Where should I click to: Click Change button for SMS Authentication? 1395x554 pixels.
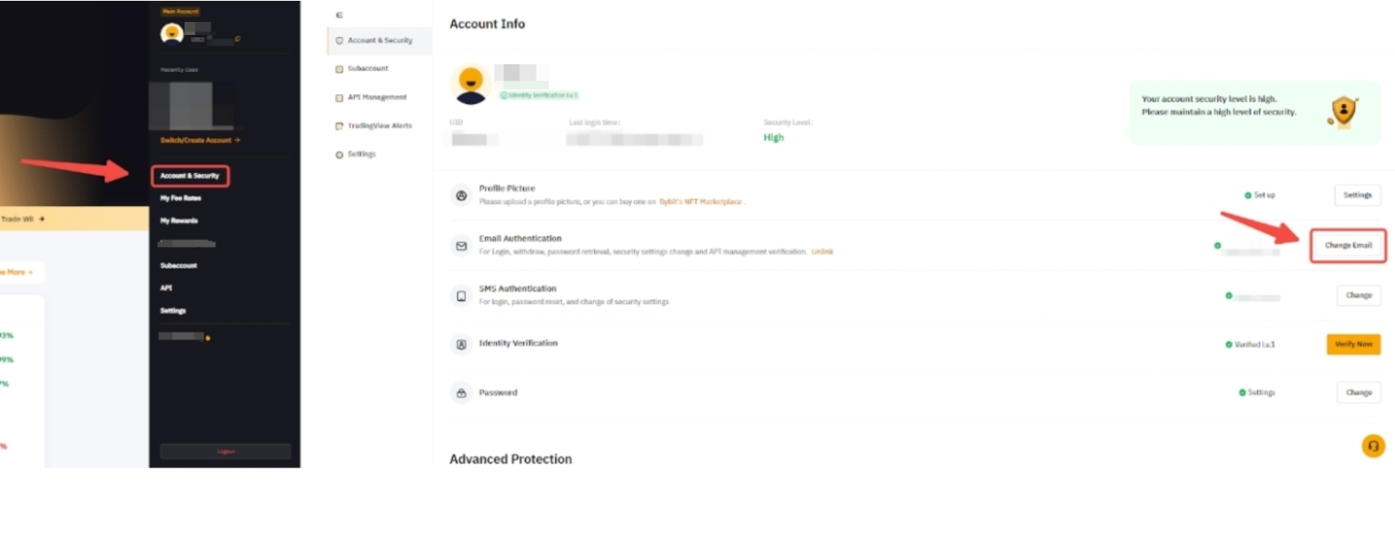tap(1358, 295)
